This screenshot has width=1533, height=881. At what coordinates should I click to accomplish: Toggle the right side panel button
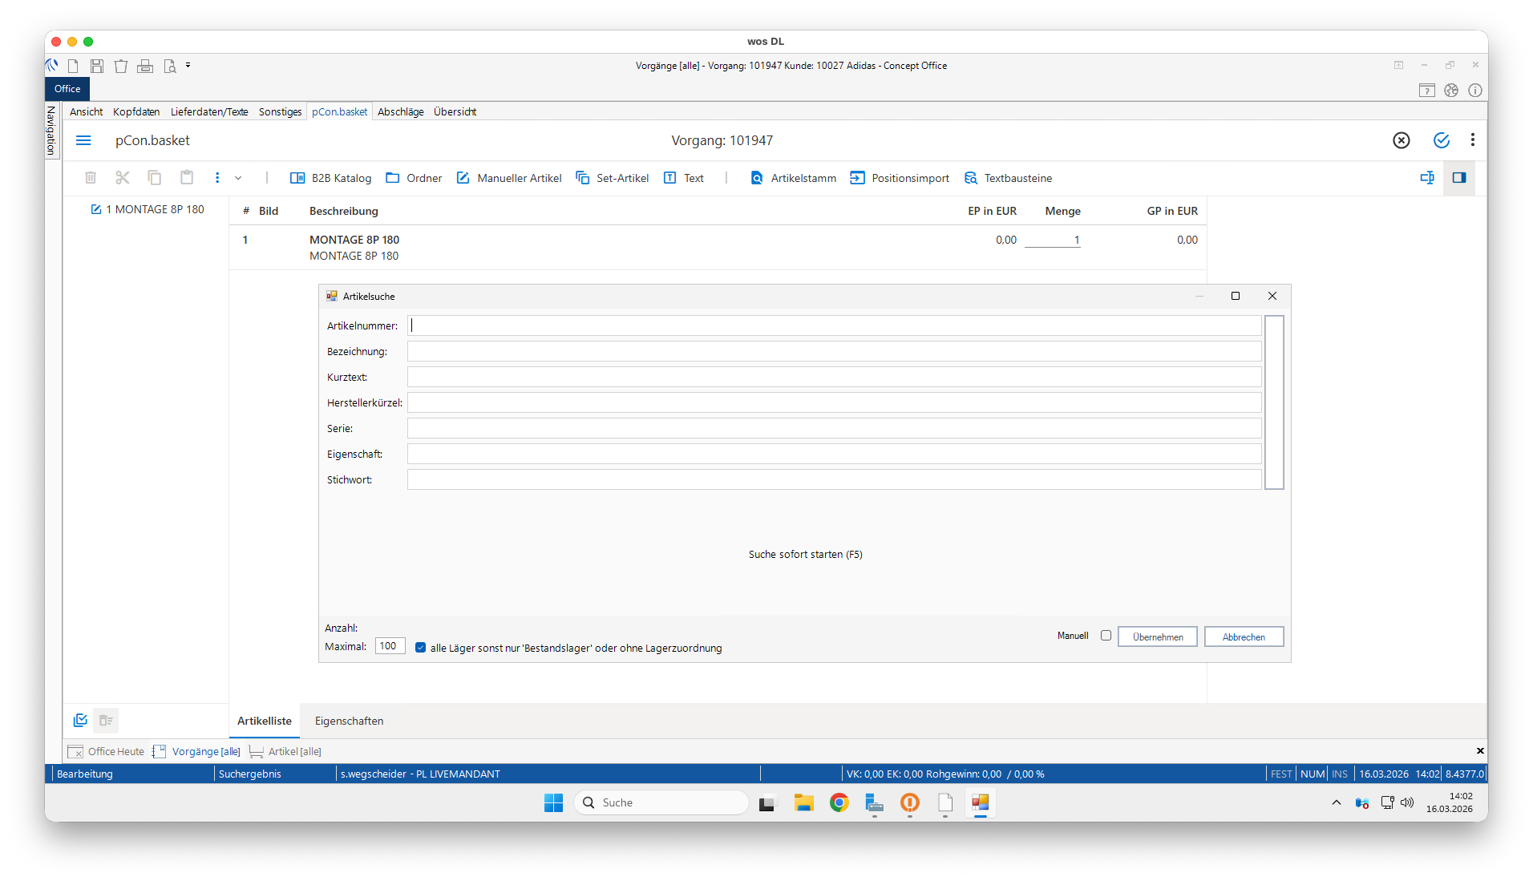click(1459, 178)
